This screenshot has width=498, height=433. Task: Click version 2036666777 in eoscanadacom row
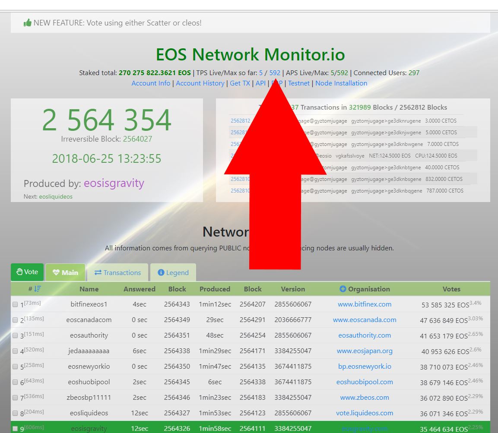[x=293, y=319]
